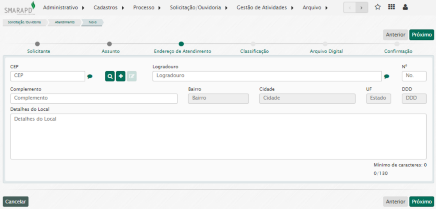Open the Solicitação/Ouvidoria menu
The image size is (436, 209).
coord(199,8)
